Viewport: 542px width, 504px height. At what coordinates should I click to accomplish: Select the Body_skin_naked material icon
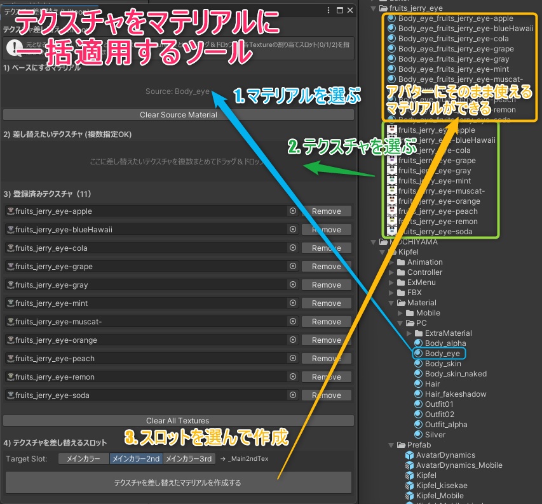(x=417, y=373)
